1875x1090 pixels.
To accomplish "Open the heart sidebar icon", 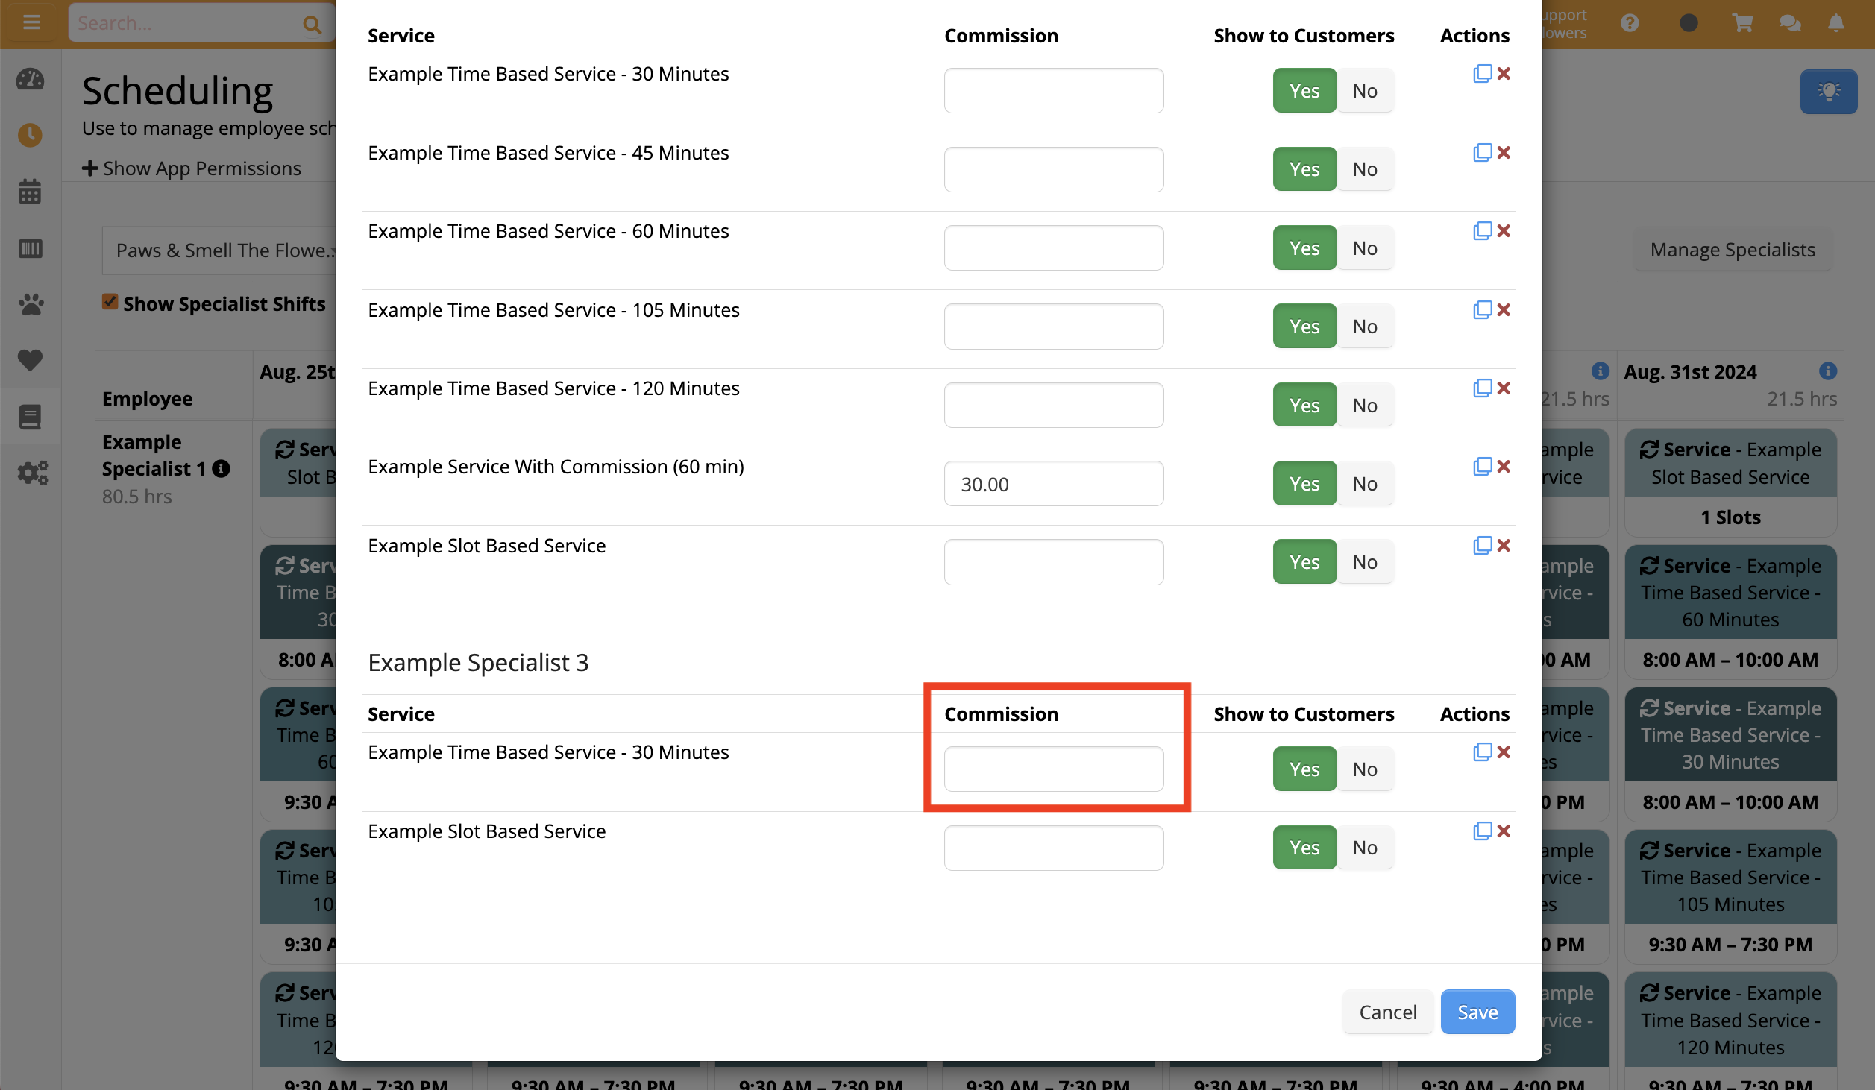I will point(31,360).
